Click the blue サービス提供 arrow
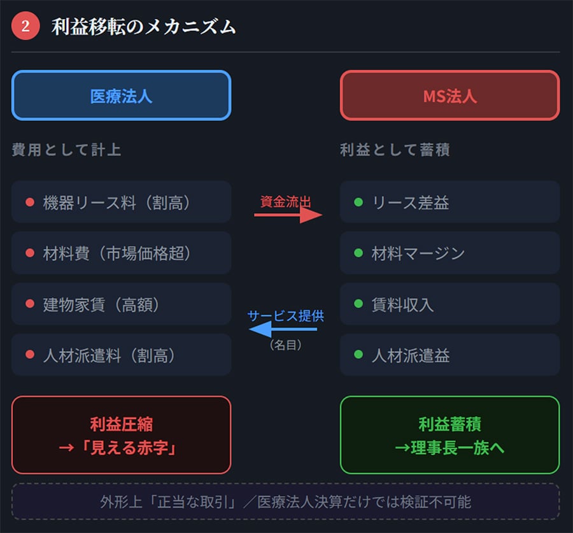The width and height of the screenshot is (573, 533). [283, 329]
